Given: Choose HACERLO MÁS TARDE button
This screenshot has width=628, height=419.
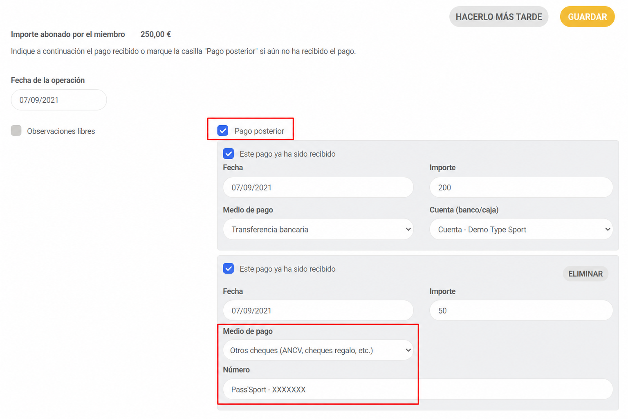Looking at the screenshot, I should click(499, 17).
